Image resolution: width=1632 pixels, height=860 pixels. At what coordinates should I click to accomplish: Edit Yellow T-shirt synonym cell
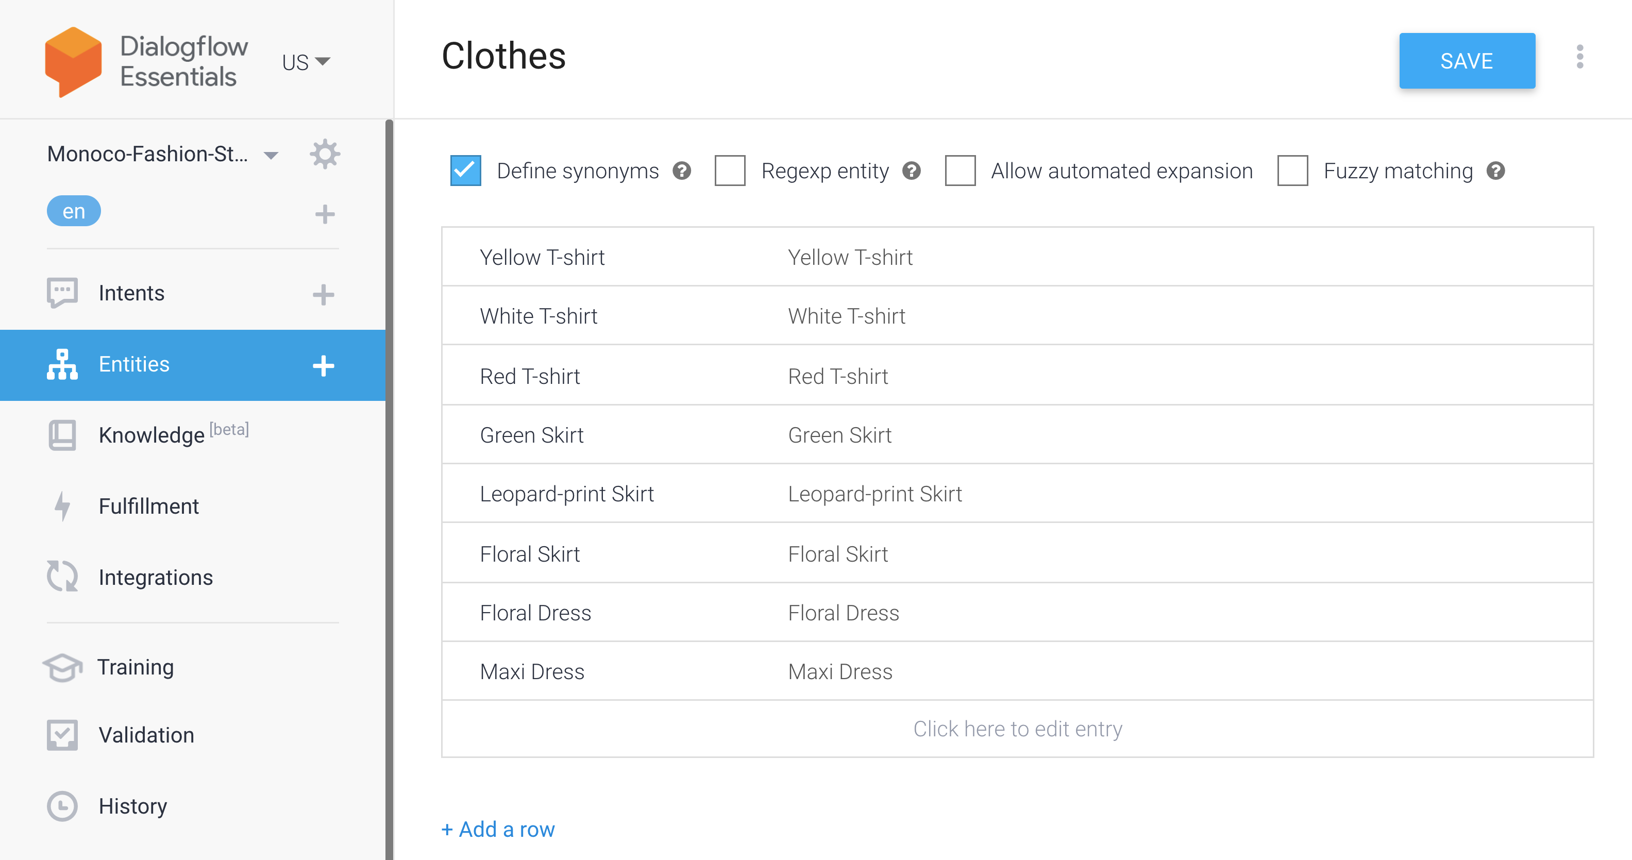coord(850,258)
